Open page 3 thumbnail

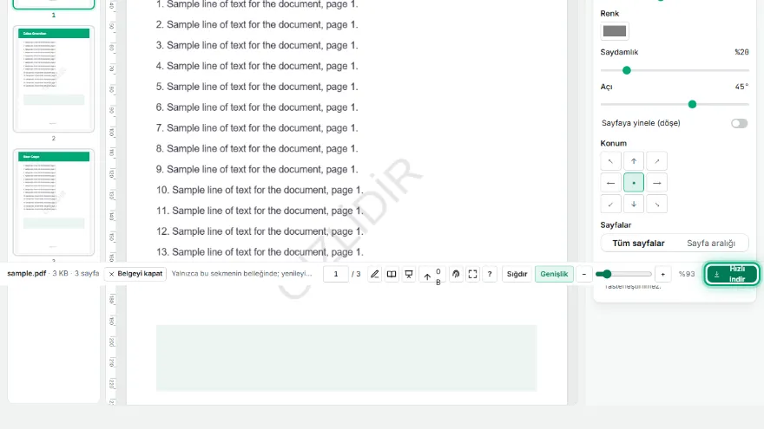pyautogui.click(x=54, y=202)
